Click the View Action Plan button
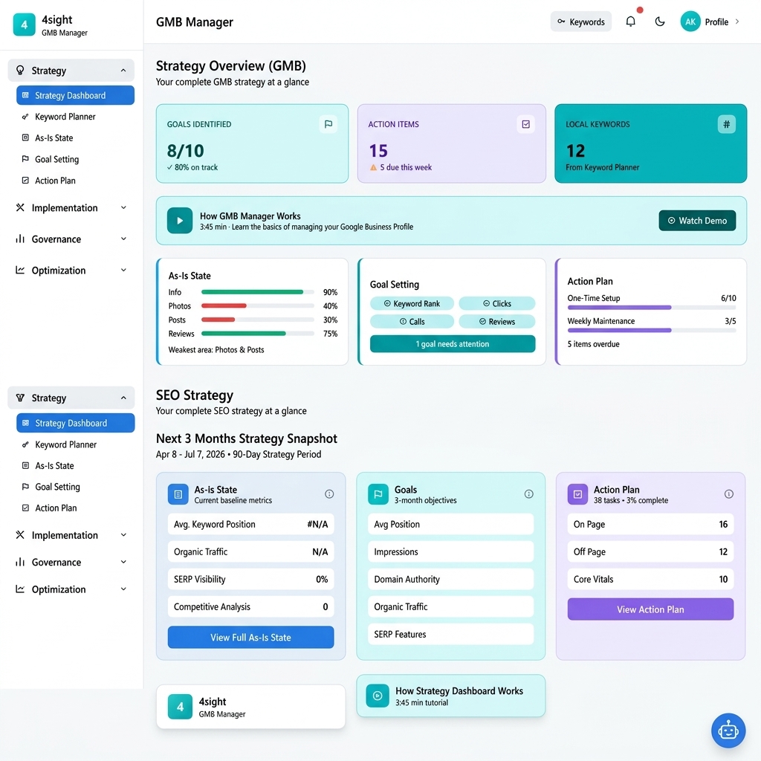The height and width of the screenshot is (761, 761). (x=650, y=609)
